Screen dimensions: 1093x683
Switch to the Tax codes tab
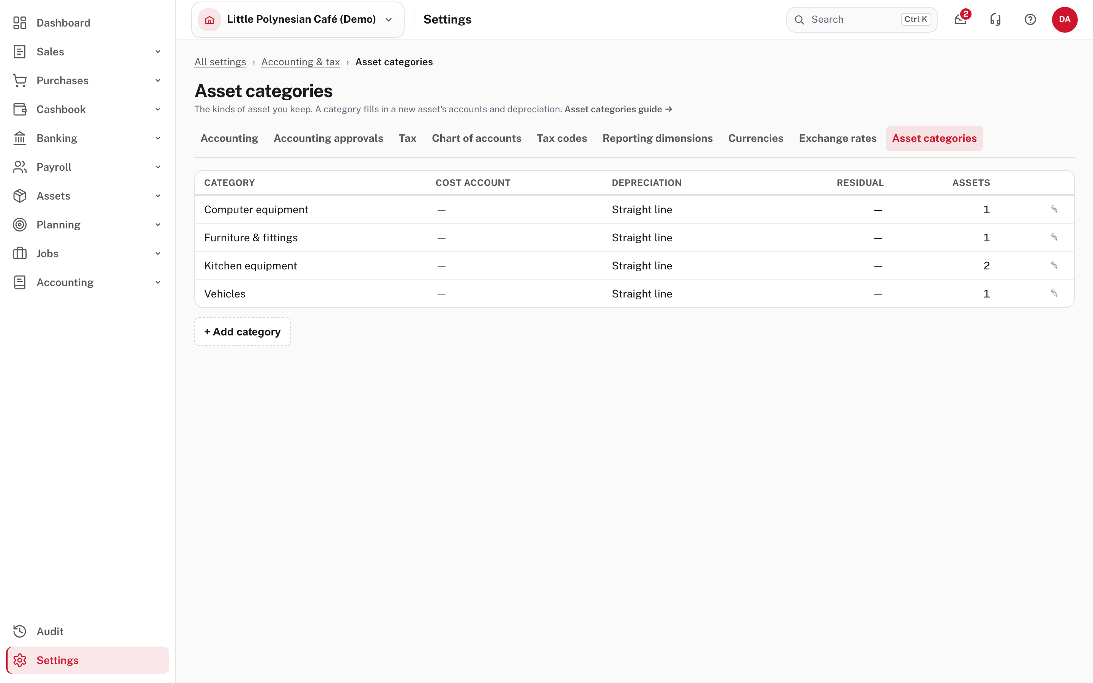tap(562, 138)
